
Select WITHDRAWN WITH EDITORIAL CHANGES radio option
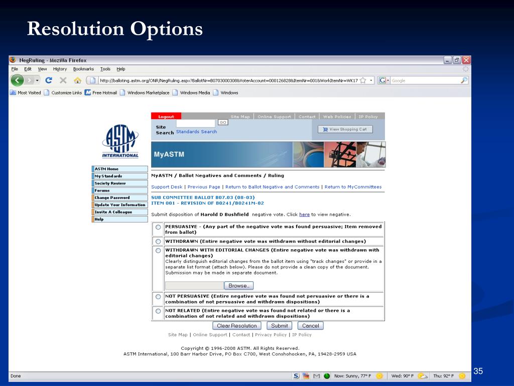tap(158, 250)
